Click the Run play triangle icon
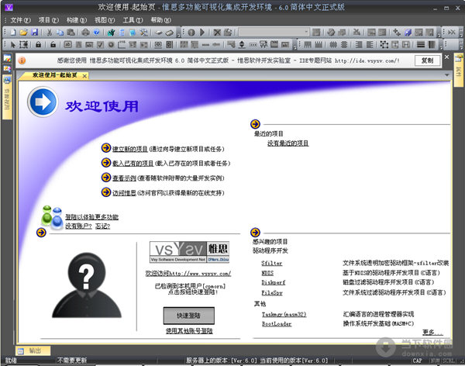The height and width of the screenshot is (366, 465). tap(202, 32)
